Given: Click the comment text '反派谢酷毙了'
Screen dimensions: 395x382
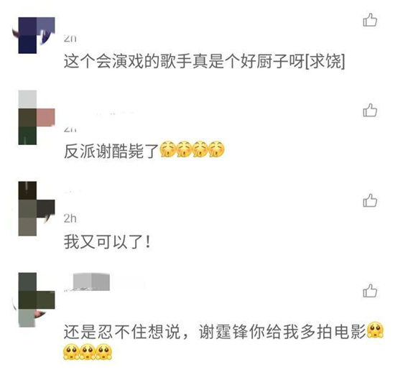Looking at the screenshot, I should coord(111,151).
